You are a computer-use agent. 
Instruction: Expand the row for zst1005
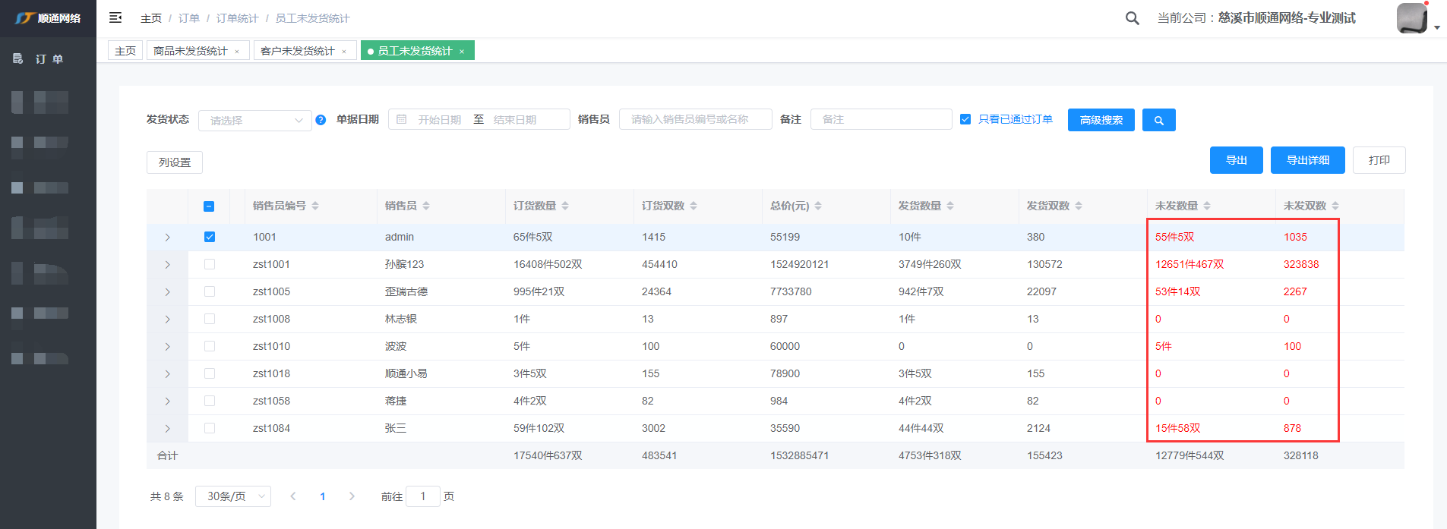[167, 292]
